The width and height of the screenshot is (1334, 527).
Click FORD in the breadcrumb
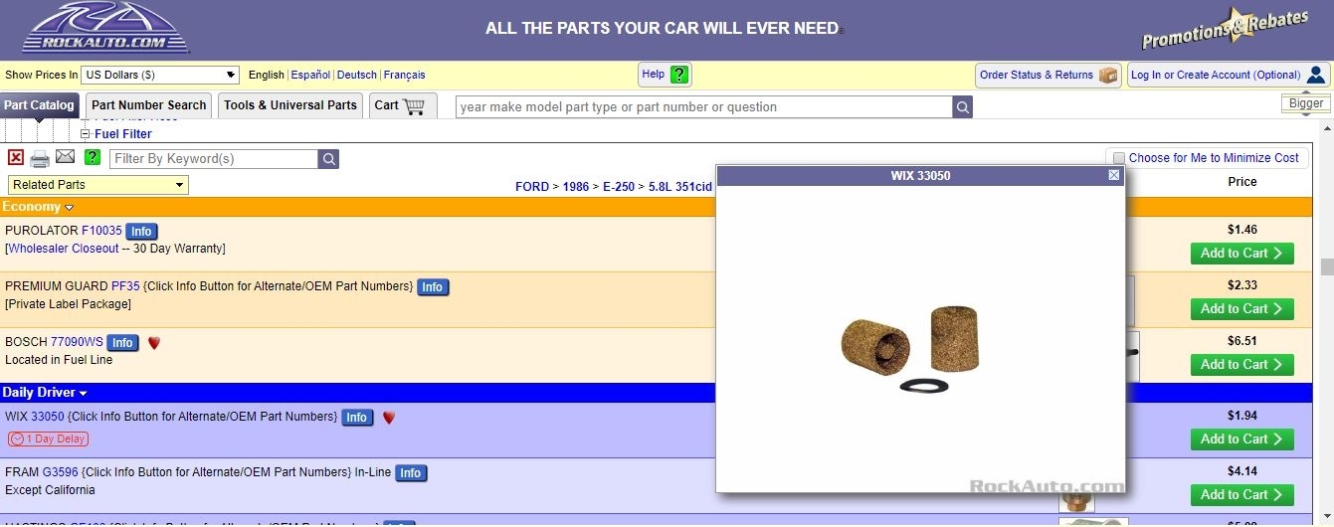pos(532,187)
